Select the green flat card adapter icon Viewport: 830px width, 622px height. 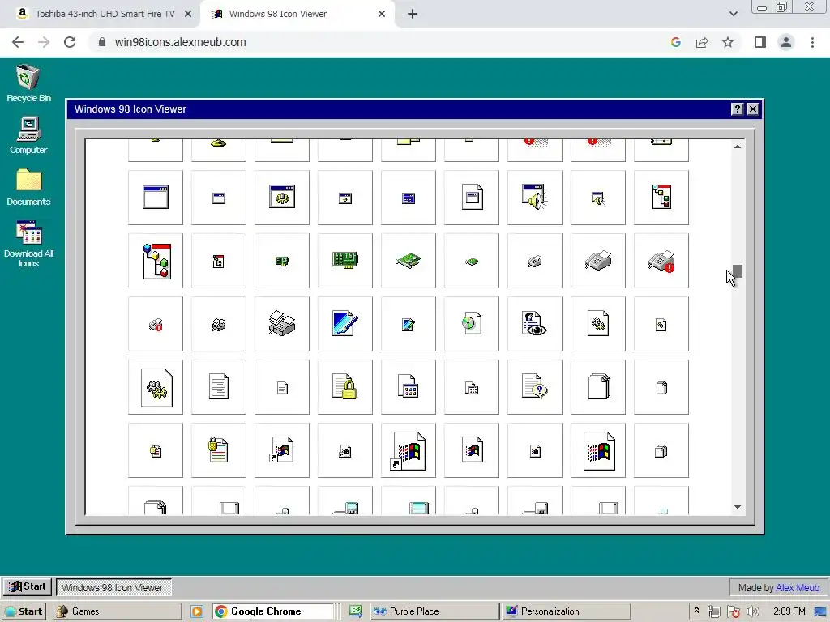[x=409, y=261]
